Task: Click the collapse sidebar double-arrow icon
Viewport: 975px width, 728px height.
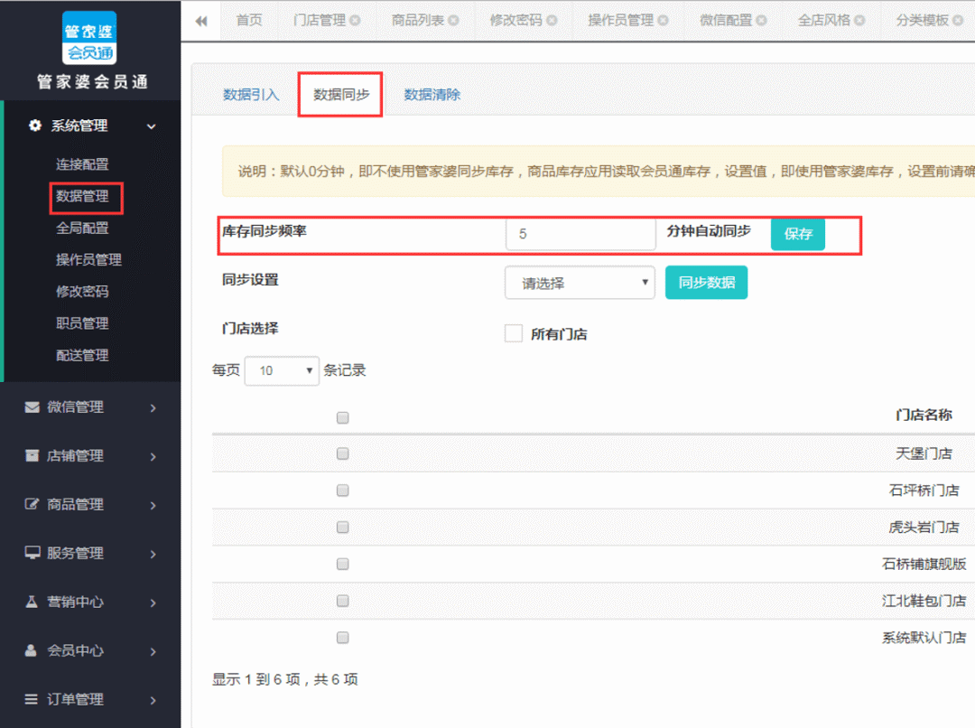Action: pos(201,21)
